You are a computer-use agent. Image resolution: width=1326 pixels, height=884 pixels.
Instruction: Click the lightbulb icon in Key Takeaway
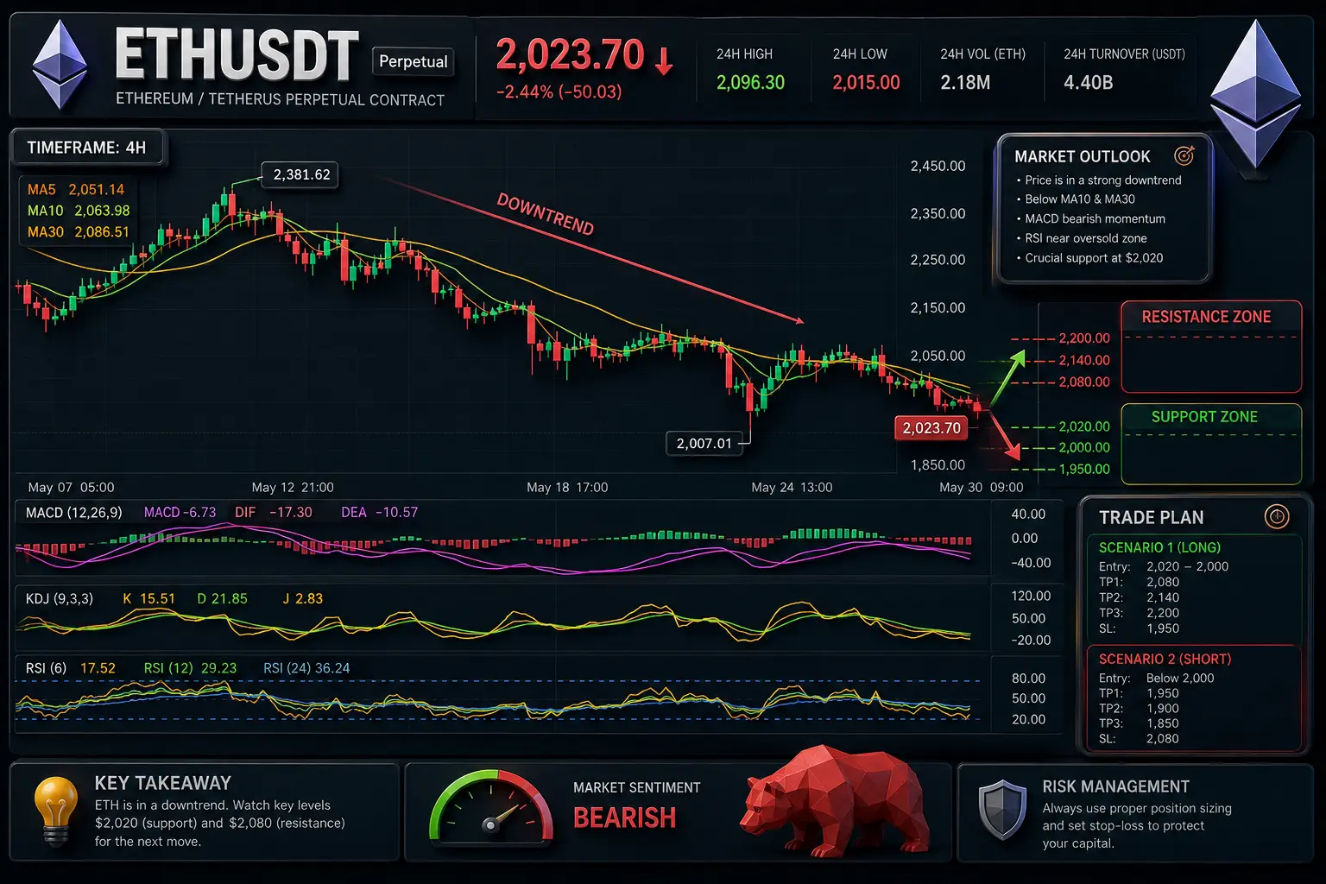coord(55,810)
